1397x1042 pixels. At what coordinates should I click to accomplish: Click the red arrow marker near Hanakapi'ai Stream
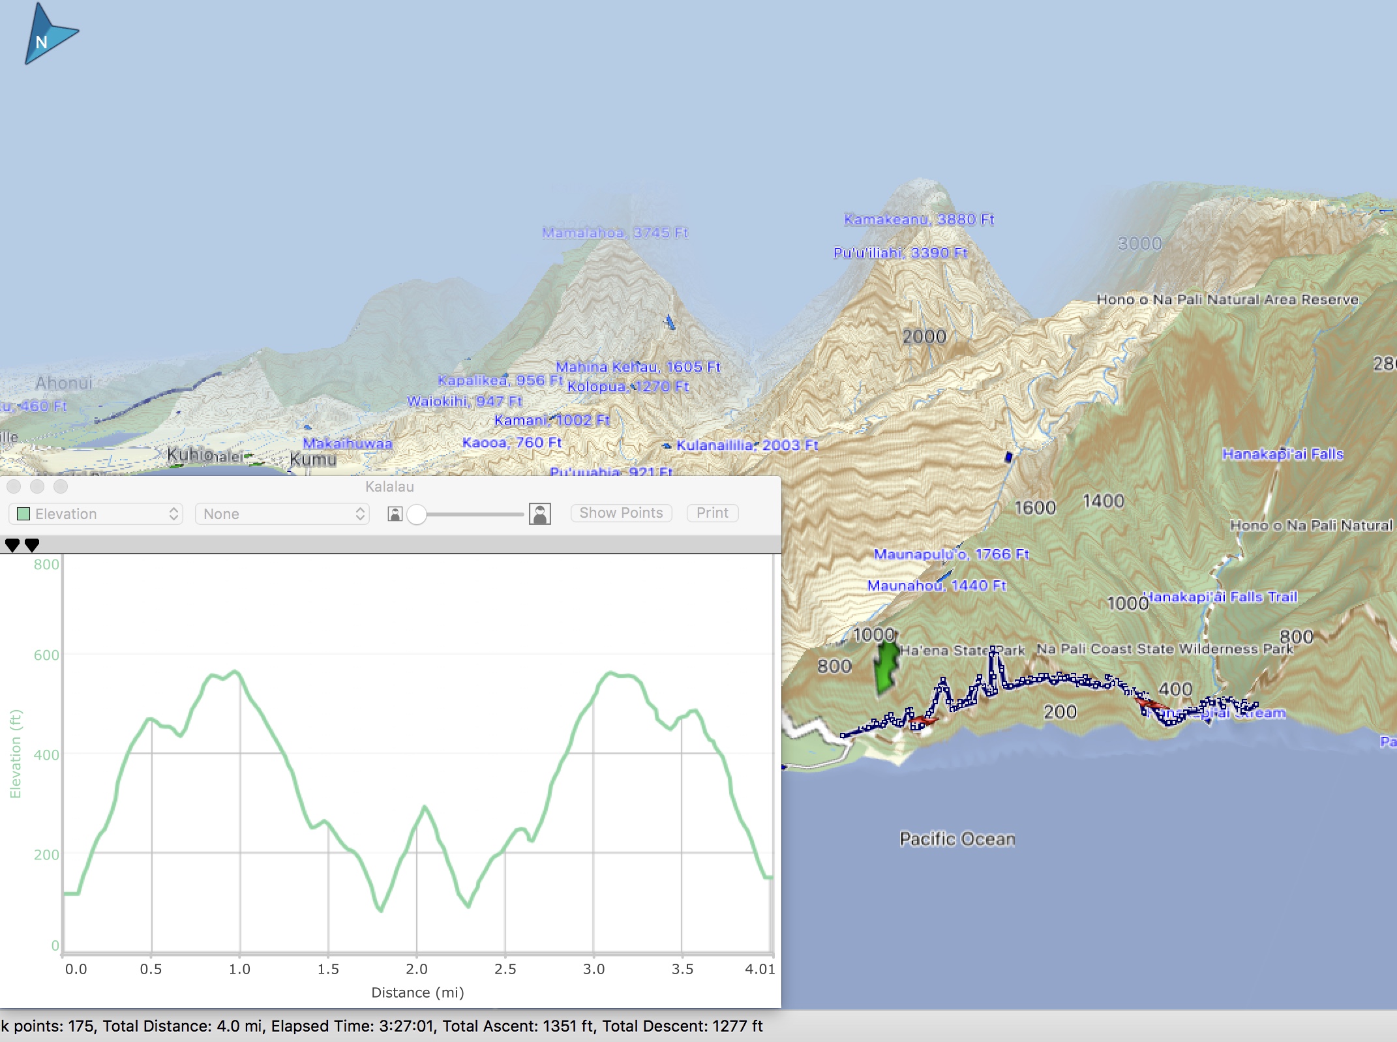tap(1151, 704)
